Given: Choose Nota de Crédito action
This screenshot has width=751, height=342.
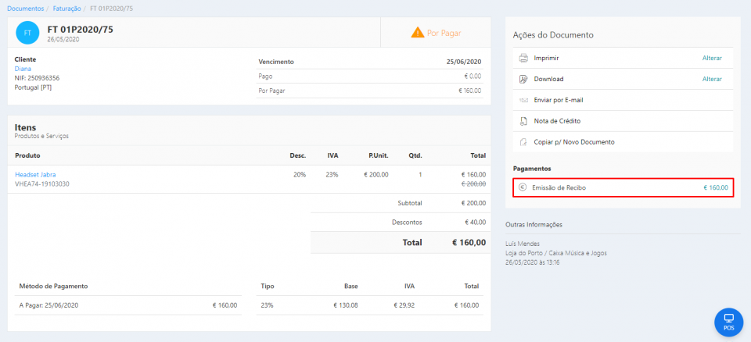Looking at the screenshot, I should 623,121.
